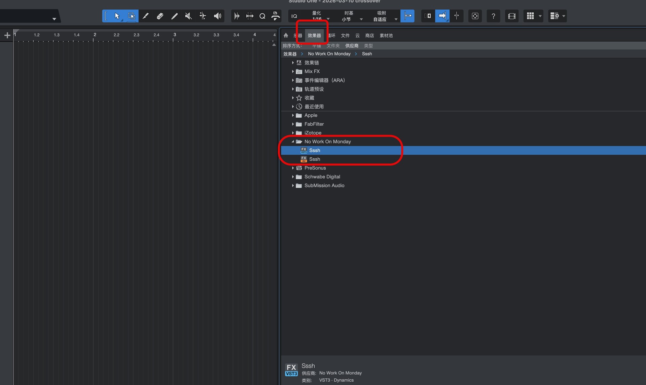Switch to the 文件 browser tab
The height and width of the screenshot is (385, 646).
pyautogui.click(x=345, y=35)
